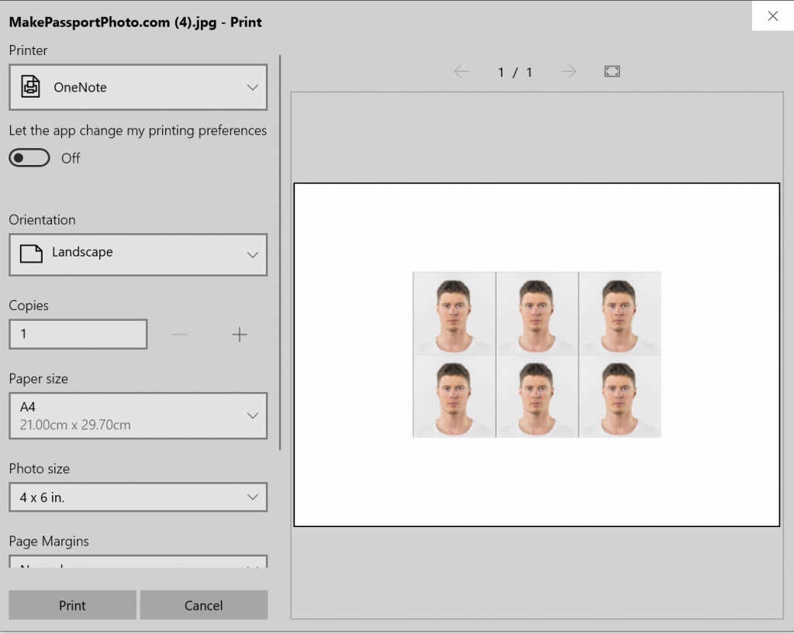Image resolution: width=794 pixels, height=634 pixels.
Task: Enable the printing preferences toggle
Action: click(x=29, y=157)
